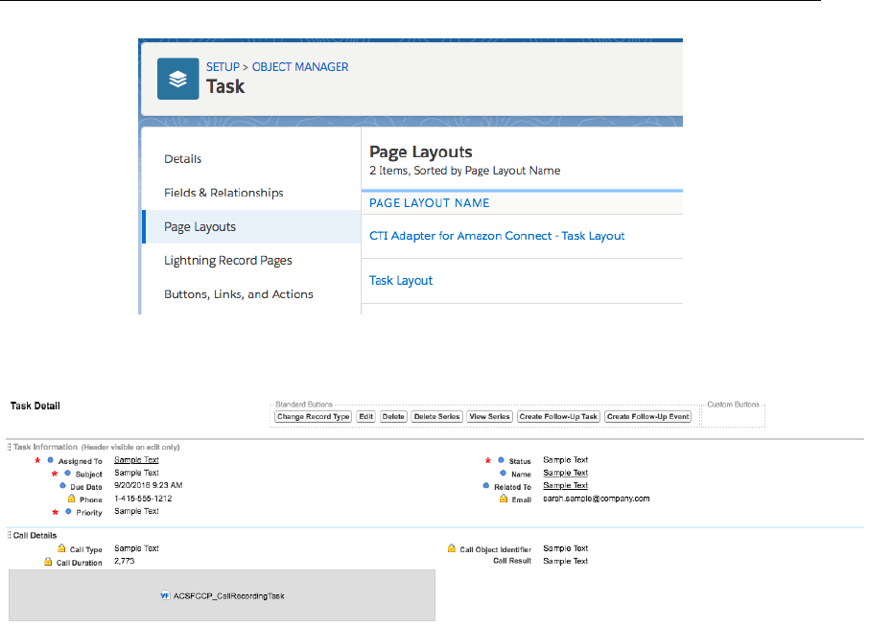Click the lock icon beside Call Type
Screen dimensions: 869x627
(61, 548)
